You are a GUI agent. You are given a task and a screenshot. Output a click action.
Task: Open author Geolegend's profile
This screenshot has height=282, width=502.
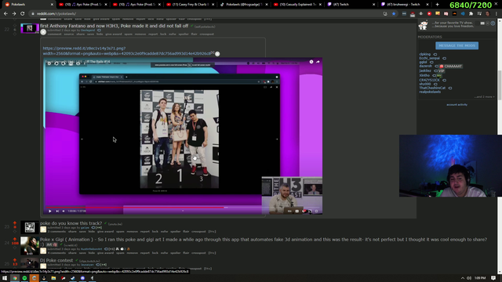click(x=88, y=30)
